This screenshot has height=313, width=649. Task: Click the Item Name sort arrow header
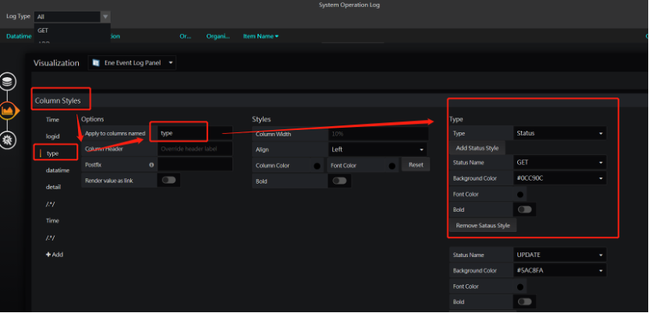tap(261, 37)
